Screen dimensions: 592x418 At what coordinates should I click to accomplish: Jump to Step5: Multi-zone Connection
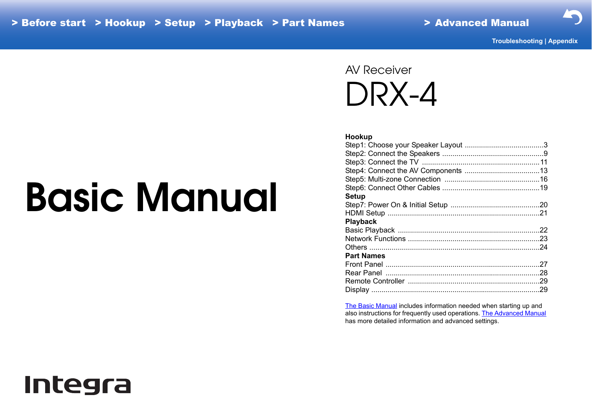point(446,179)
